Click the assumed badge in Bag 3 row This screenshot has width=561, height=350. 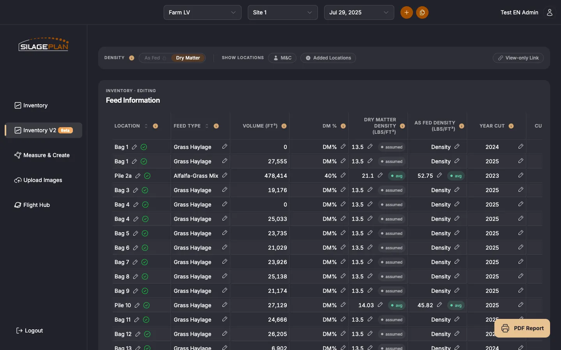[392, 190]
